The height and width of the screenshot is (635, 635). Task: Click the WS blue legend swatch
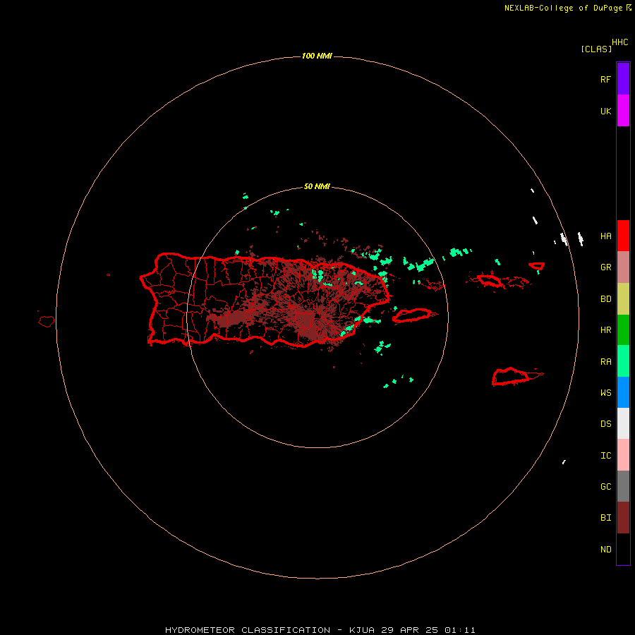[x=623, y=392]
